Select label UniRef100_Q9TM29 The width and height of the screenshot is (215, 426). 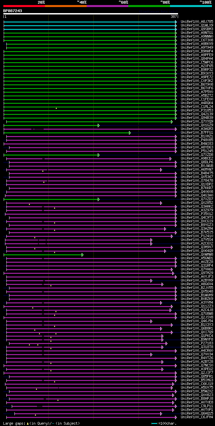[x=197, y=273]
